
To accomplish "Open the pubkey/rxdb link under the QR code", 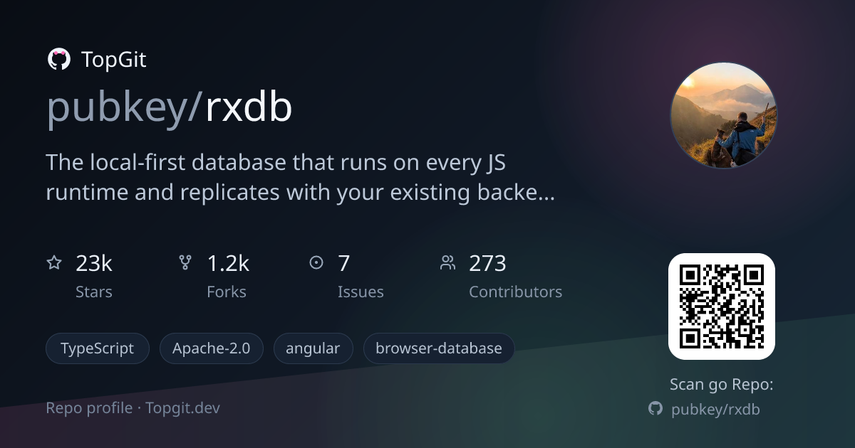I will click(715, 410).
